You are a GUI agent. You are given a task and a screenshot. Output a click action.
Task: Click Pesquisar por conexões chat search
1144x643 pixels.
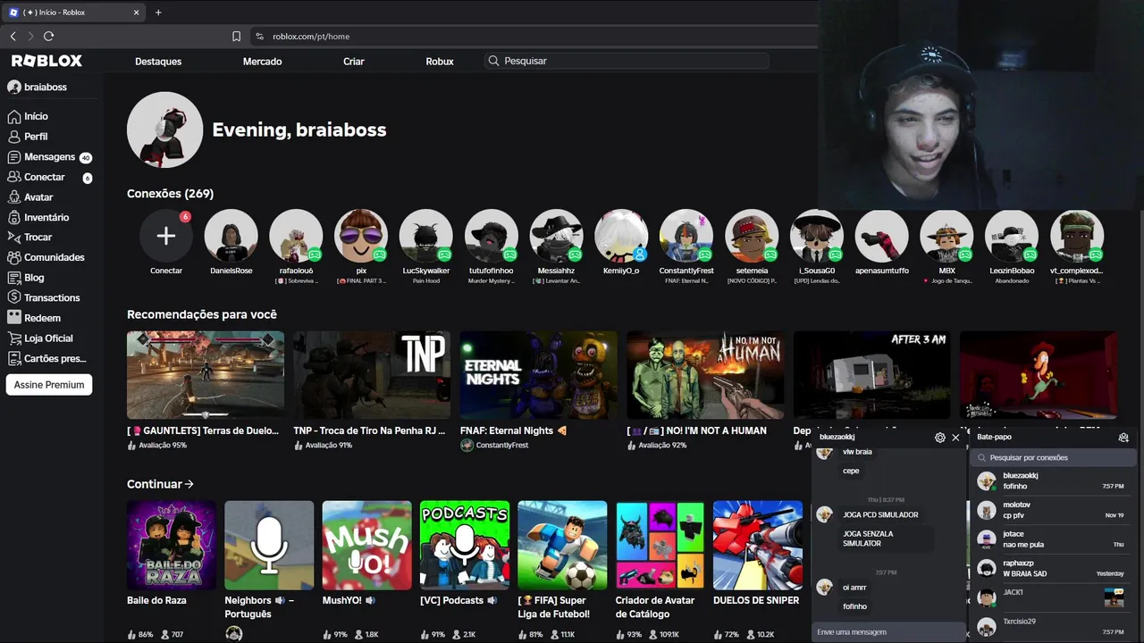point(1053,458)
